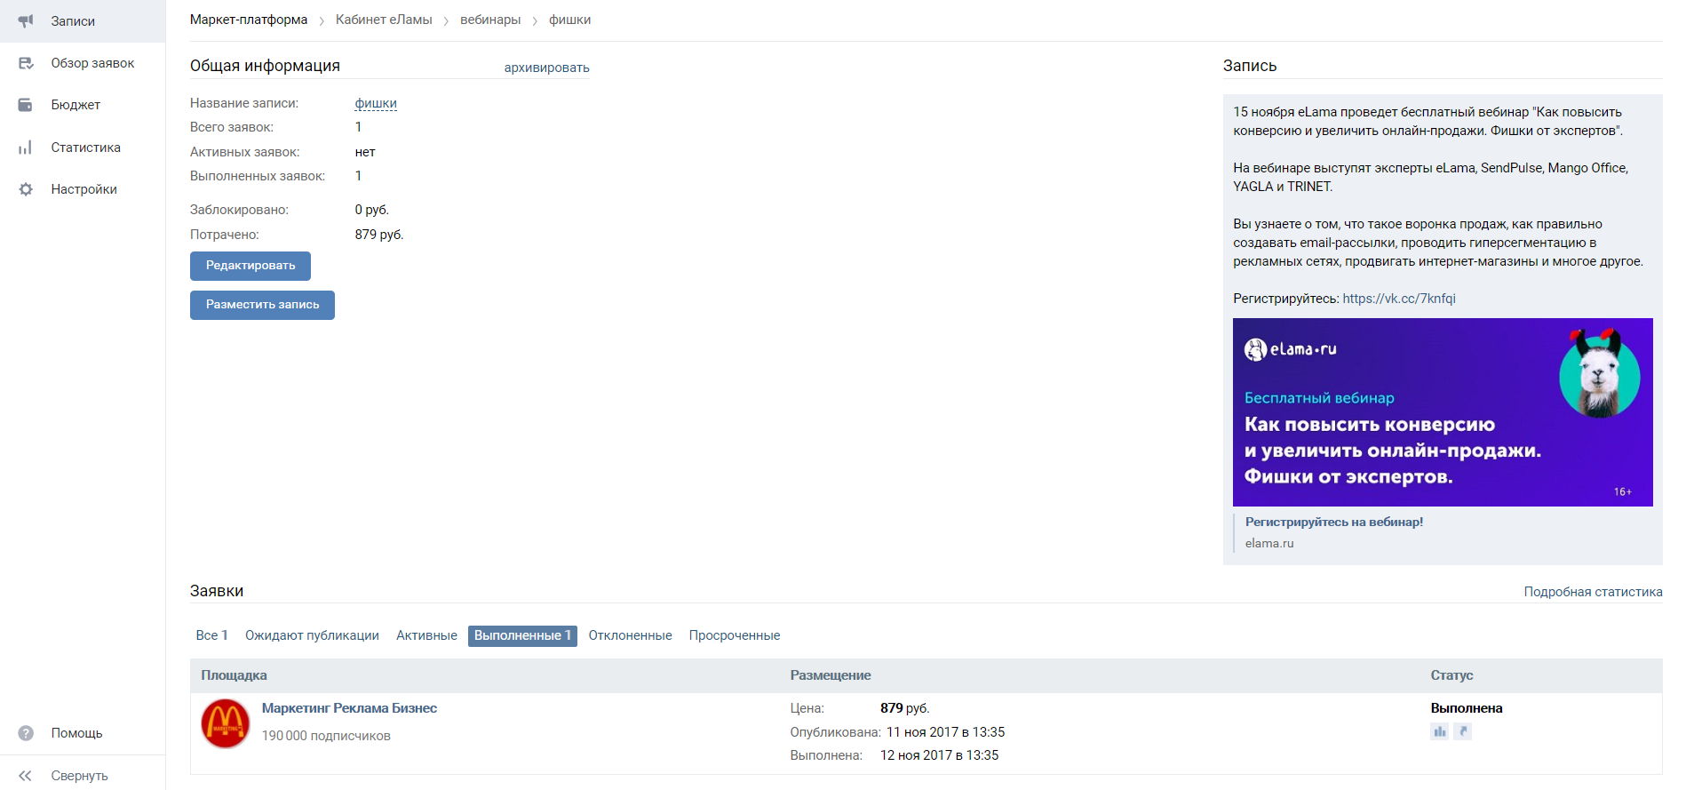The width and height of the screenshot is (1686, 790).
Task: Switch to the Все 1 tab
Action: point(212,635)
